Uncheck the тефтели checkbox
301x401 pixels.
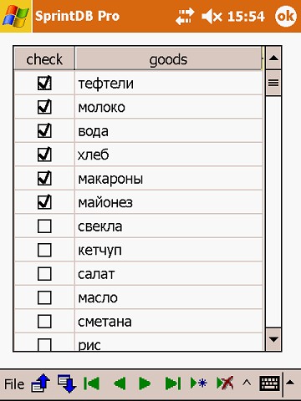(x=44, y=83)
